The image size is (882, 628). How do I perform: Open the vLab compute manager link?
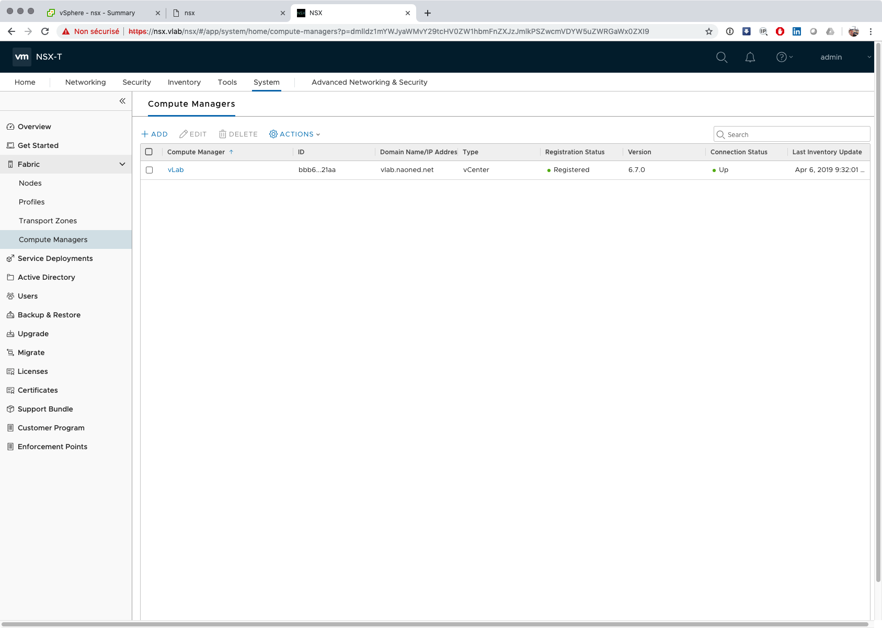176,170
